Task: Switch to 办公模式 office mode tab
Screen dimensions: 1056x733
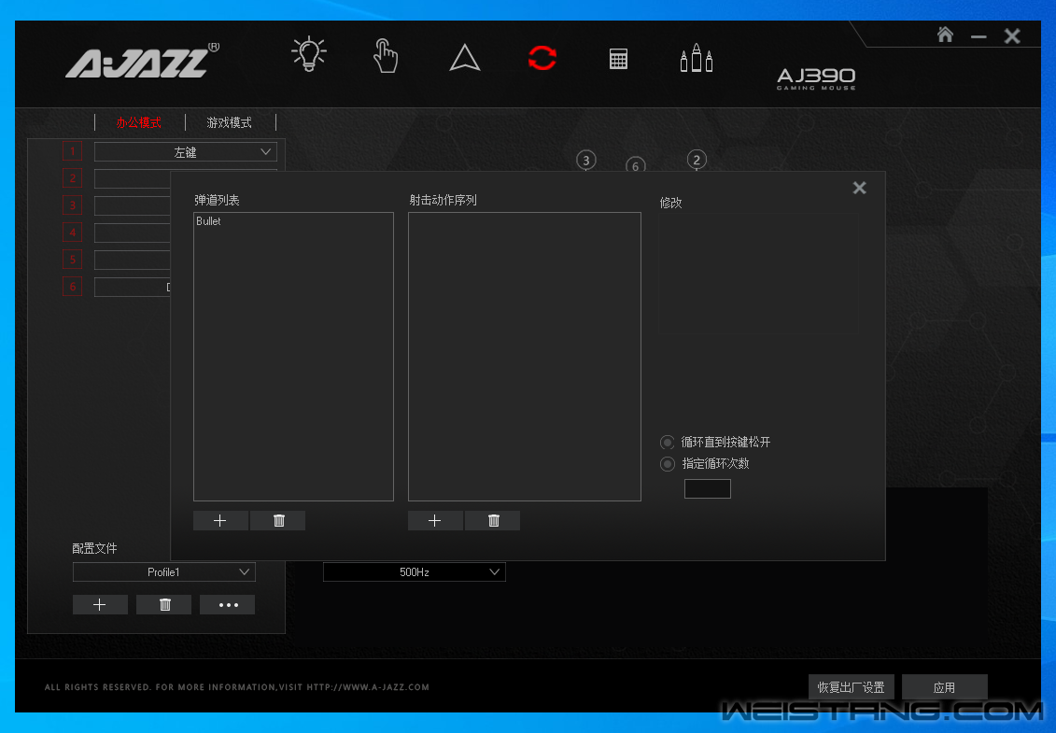Action: click(x=139, y=122)
